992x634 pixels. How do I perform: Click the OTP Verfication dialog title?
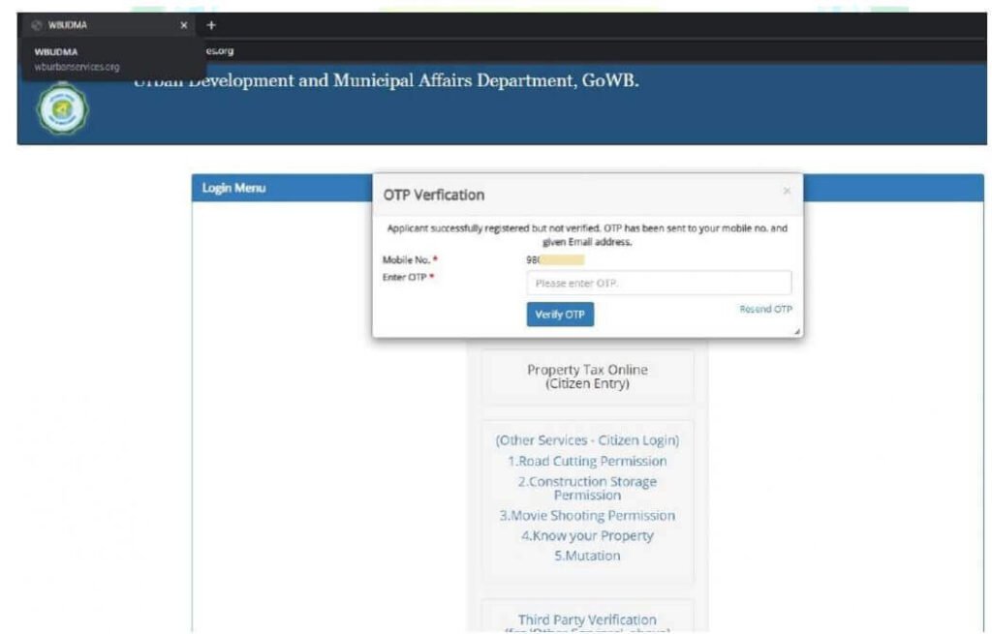coord(434,195)
